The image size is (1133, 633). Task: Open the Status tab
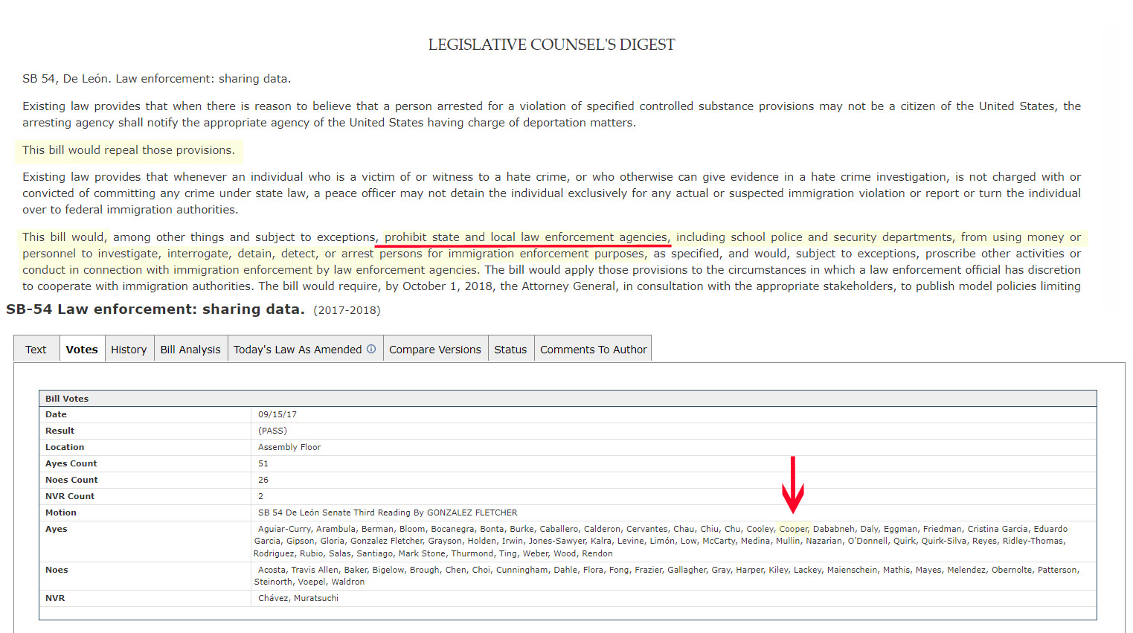510,350
